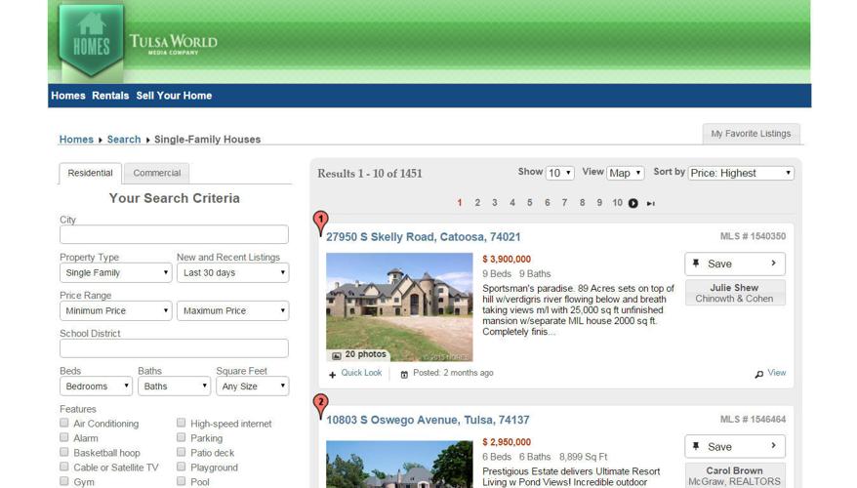This screenshot has width=857, height=488.
Task: Click Search breadcrumb link
Action: pos(124,140)
